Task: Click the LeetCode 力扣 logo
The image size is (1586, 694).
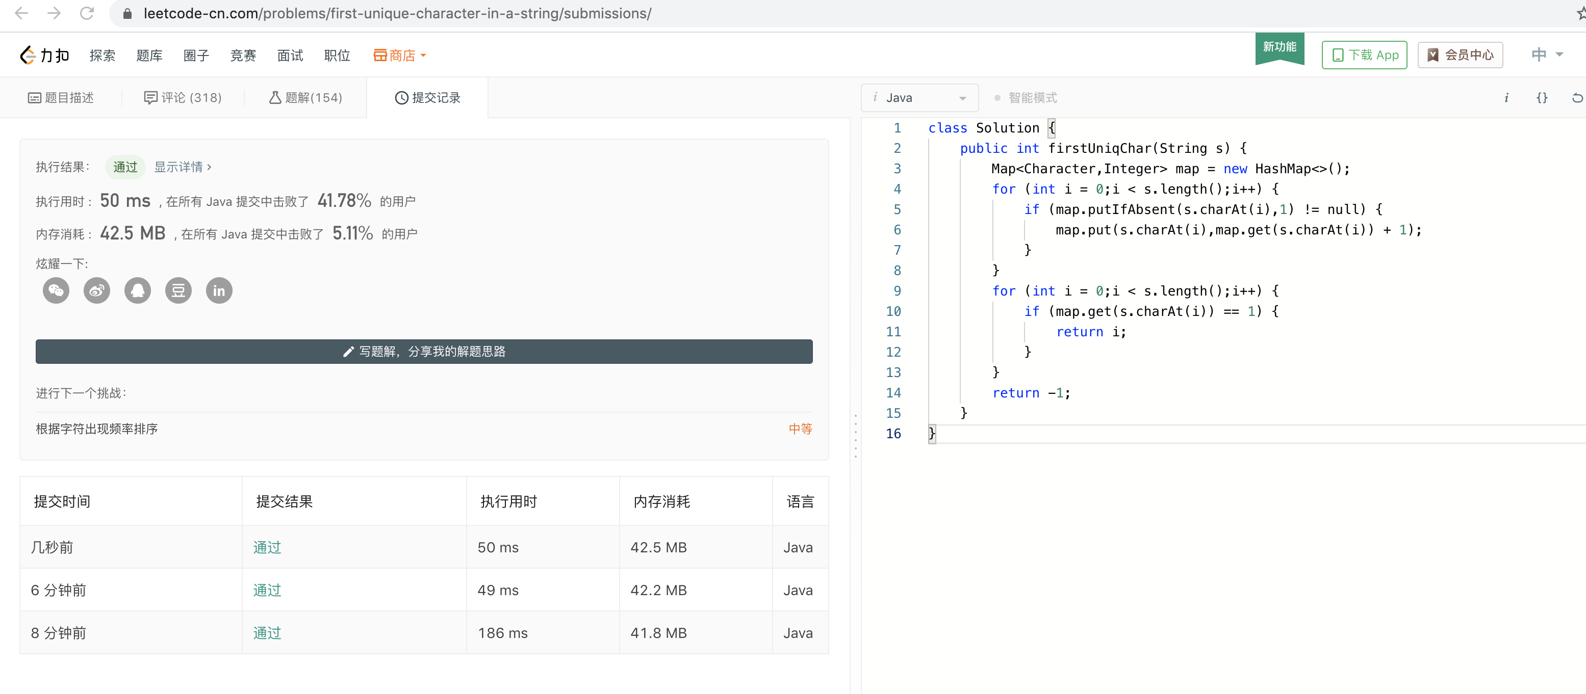Action: click(44, 56)
